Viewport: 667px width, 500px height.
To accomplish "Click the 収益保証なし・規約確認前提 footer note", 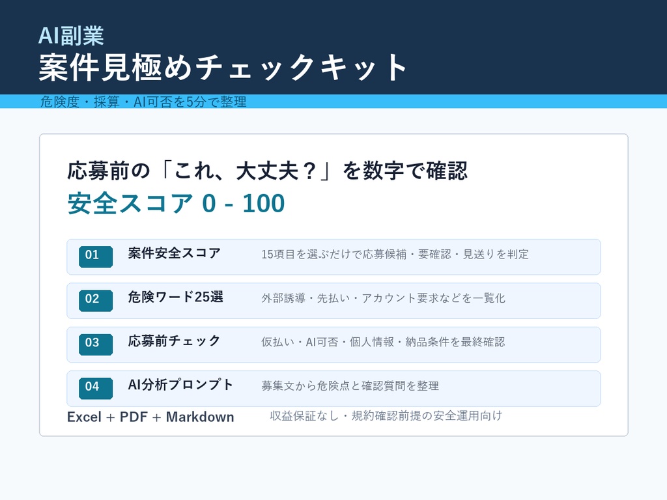I will [x=386, y=415].
